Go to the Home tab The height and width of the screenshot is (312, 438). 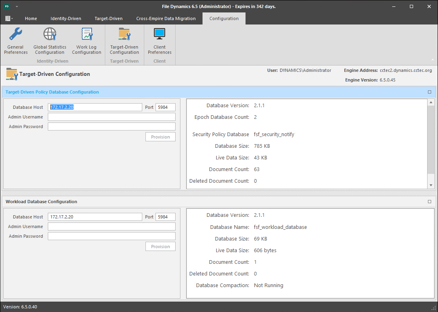pos(31,18)
